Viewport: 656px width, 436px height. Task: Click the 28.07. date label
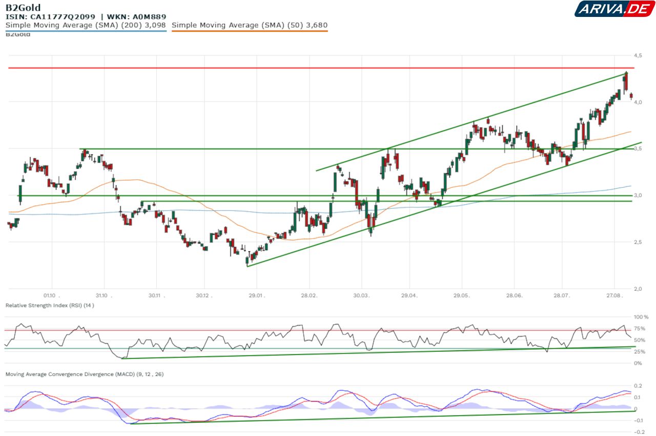[562, 295]
